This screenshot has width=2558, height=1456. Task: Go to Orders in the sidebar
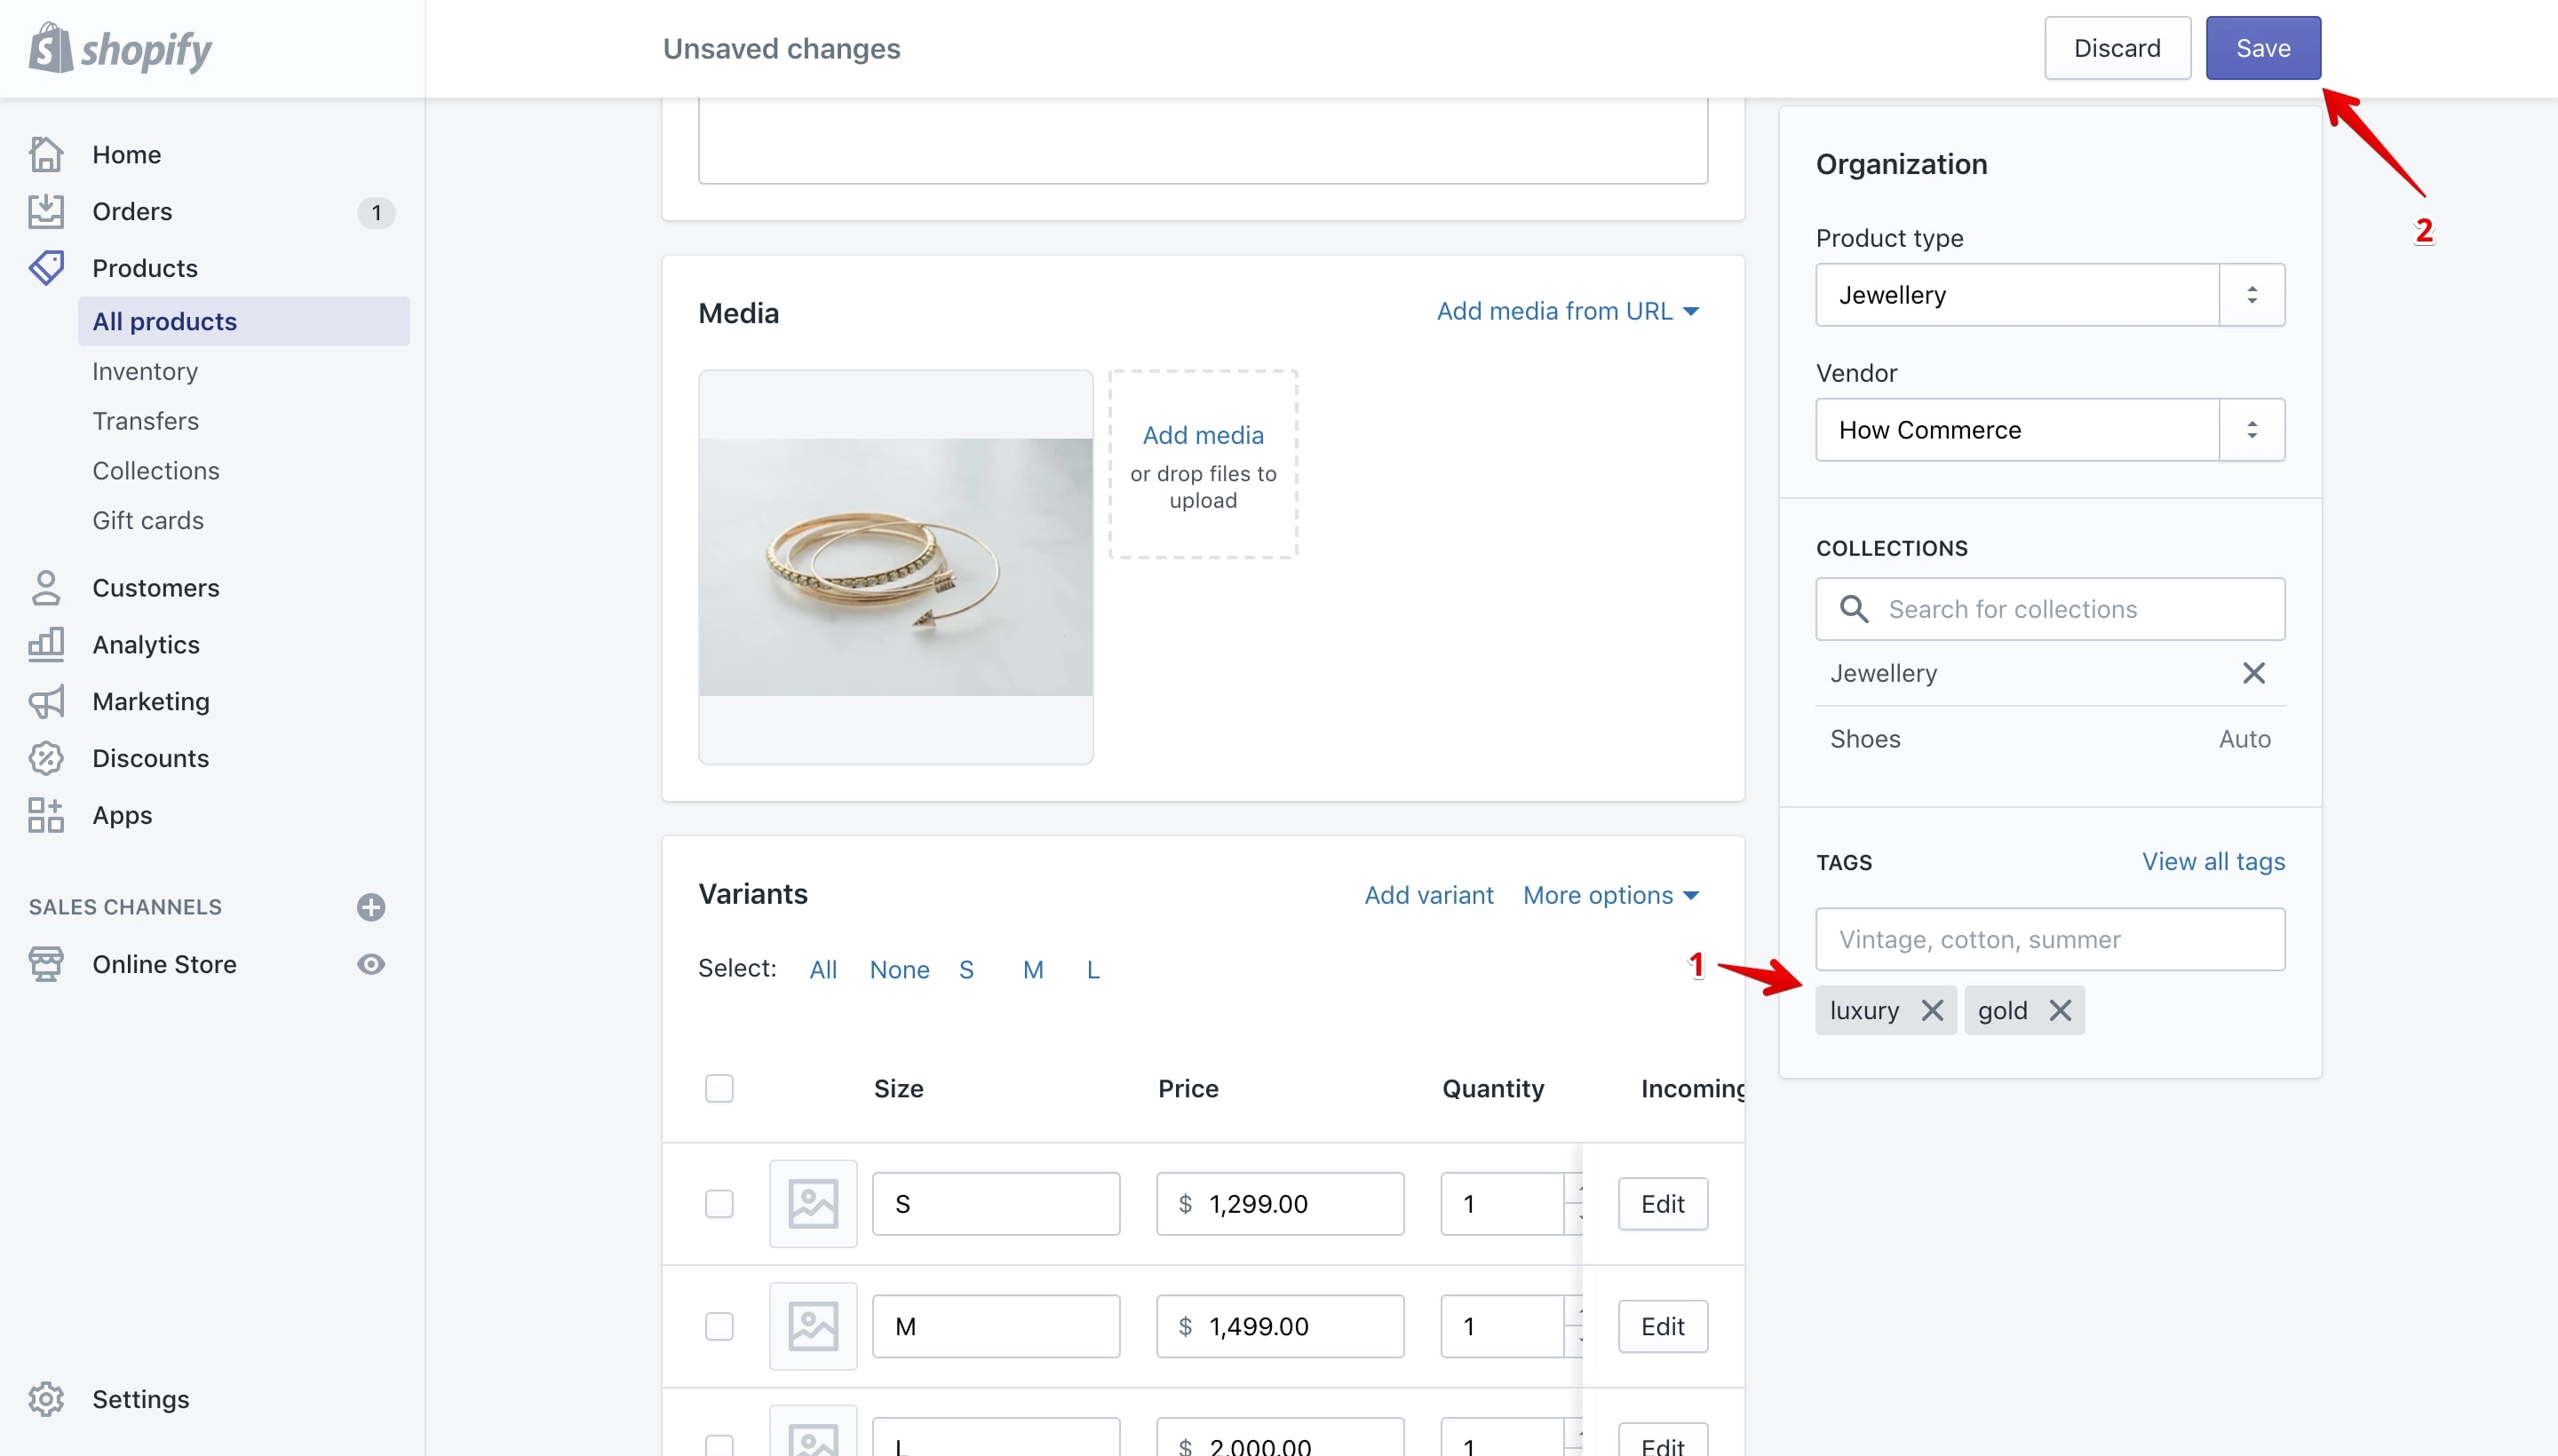[132, 211]
